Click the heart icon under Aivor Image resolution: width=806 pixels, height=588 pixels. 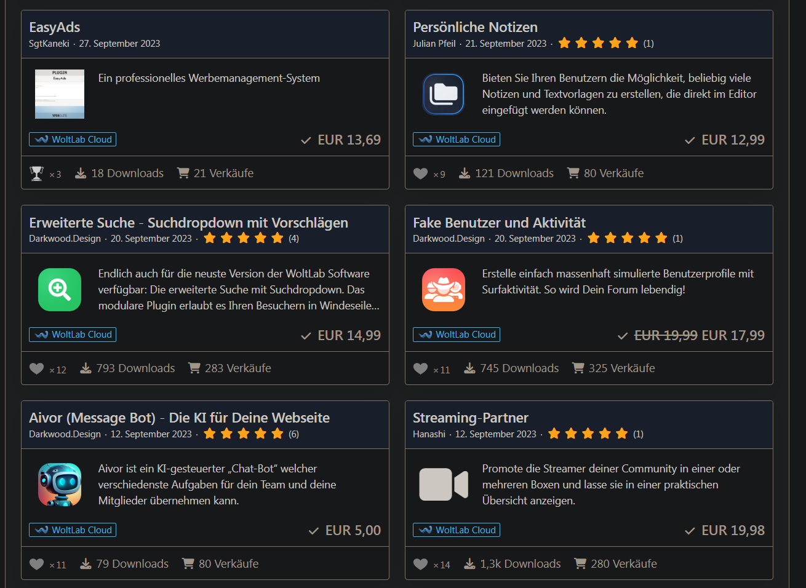coord(37,564)
